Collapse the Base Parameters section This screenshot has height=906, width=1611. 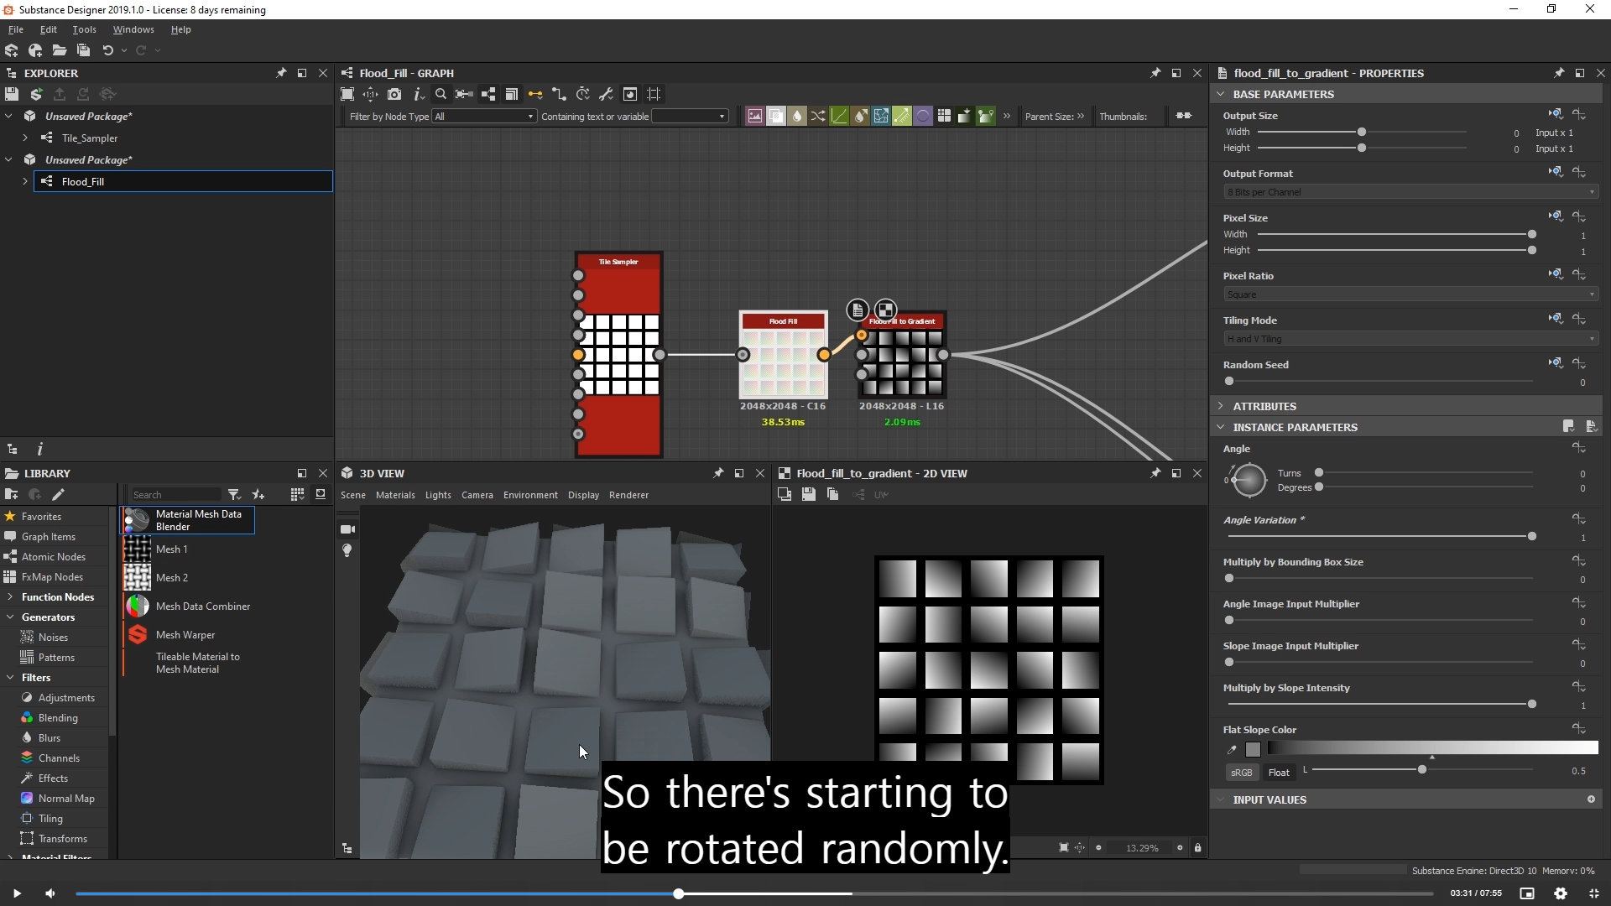tap(1221, 94)
